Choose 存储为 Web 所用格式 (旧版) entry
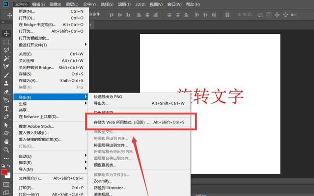 tap(139, 122)
